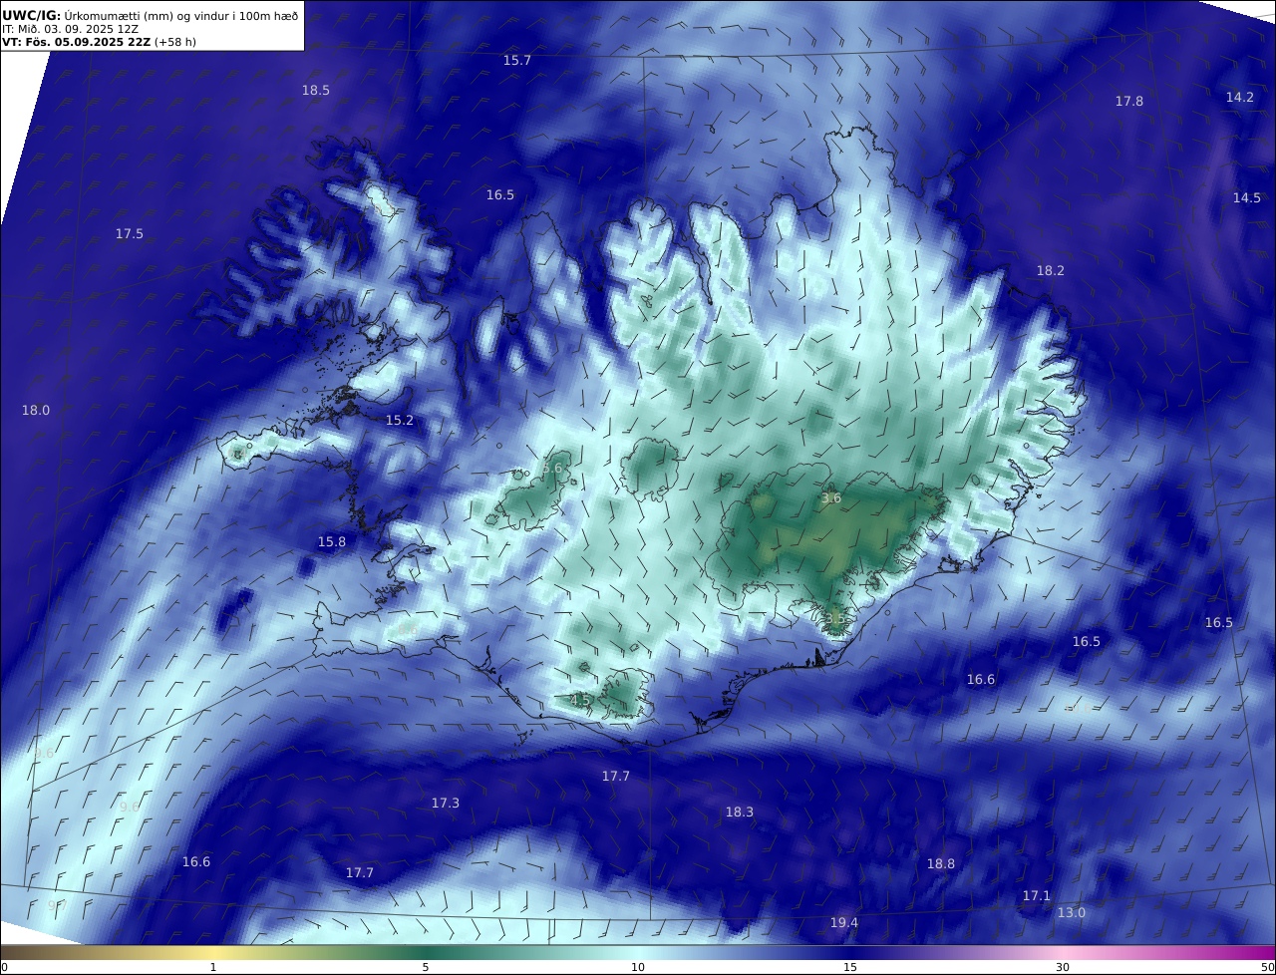Click the colorbar tick label 30
Viewport: 1276px width, 975px height.
click(x=1063, y=967)
